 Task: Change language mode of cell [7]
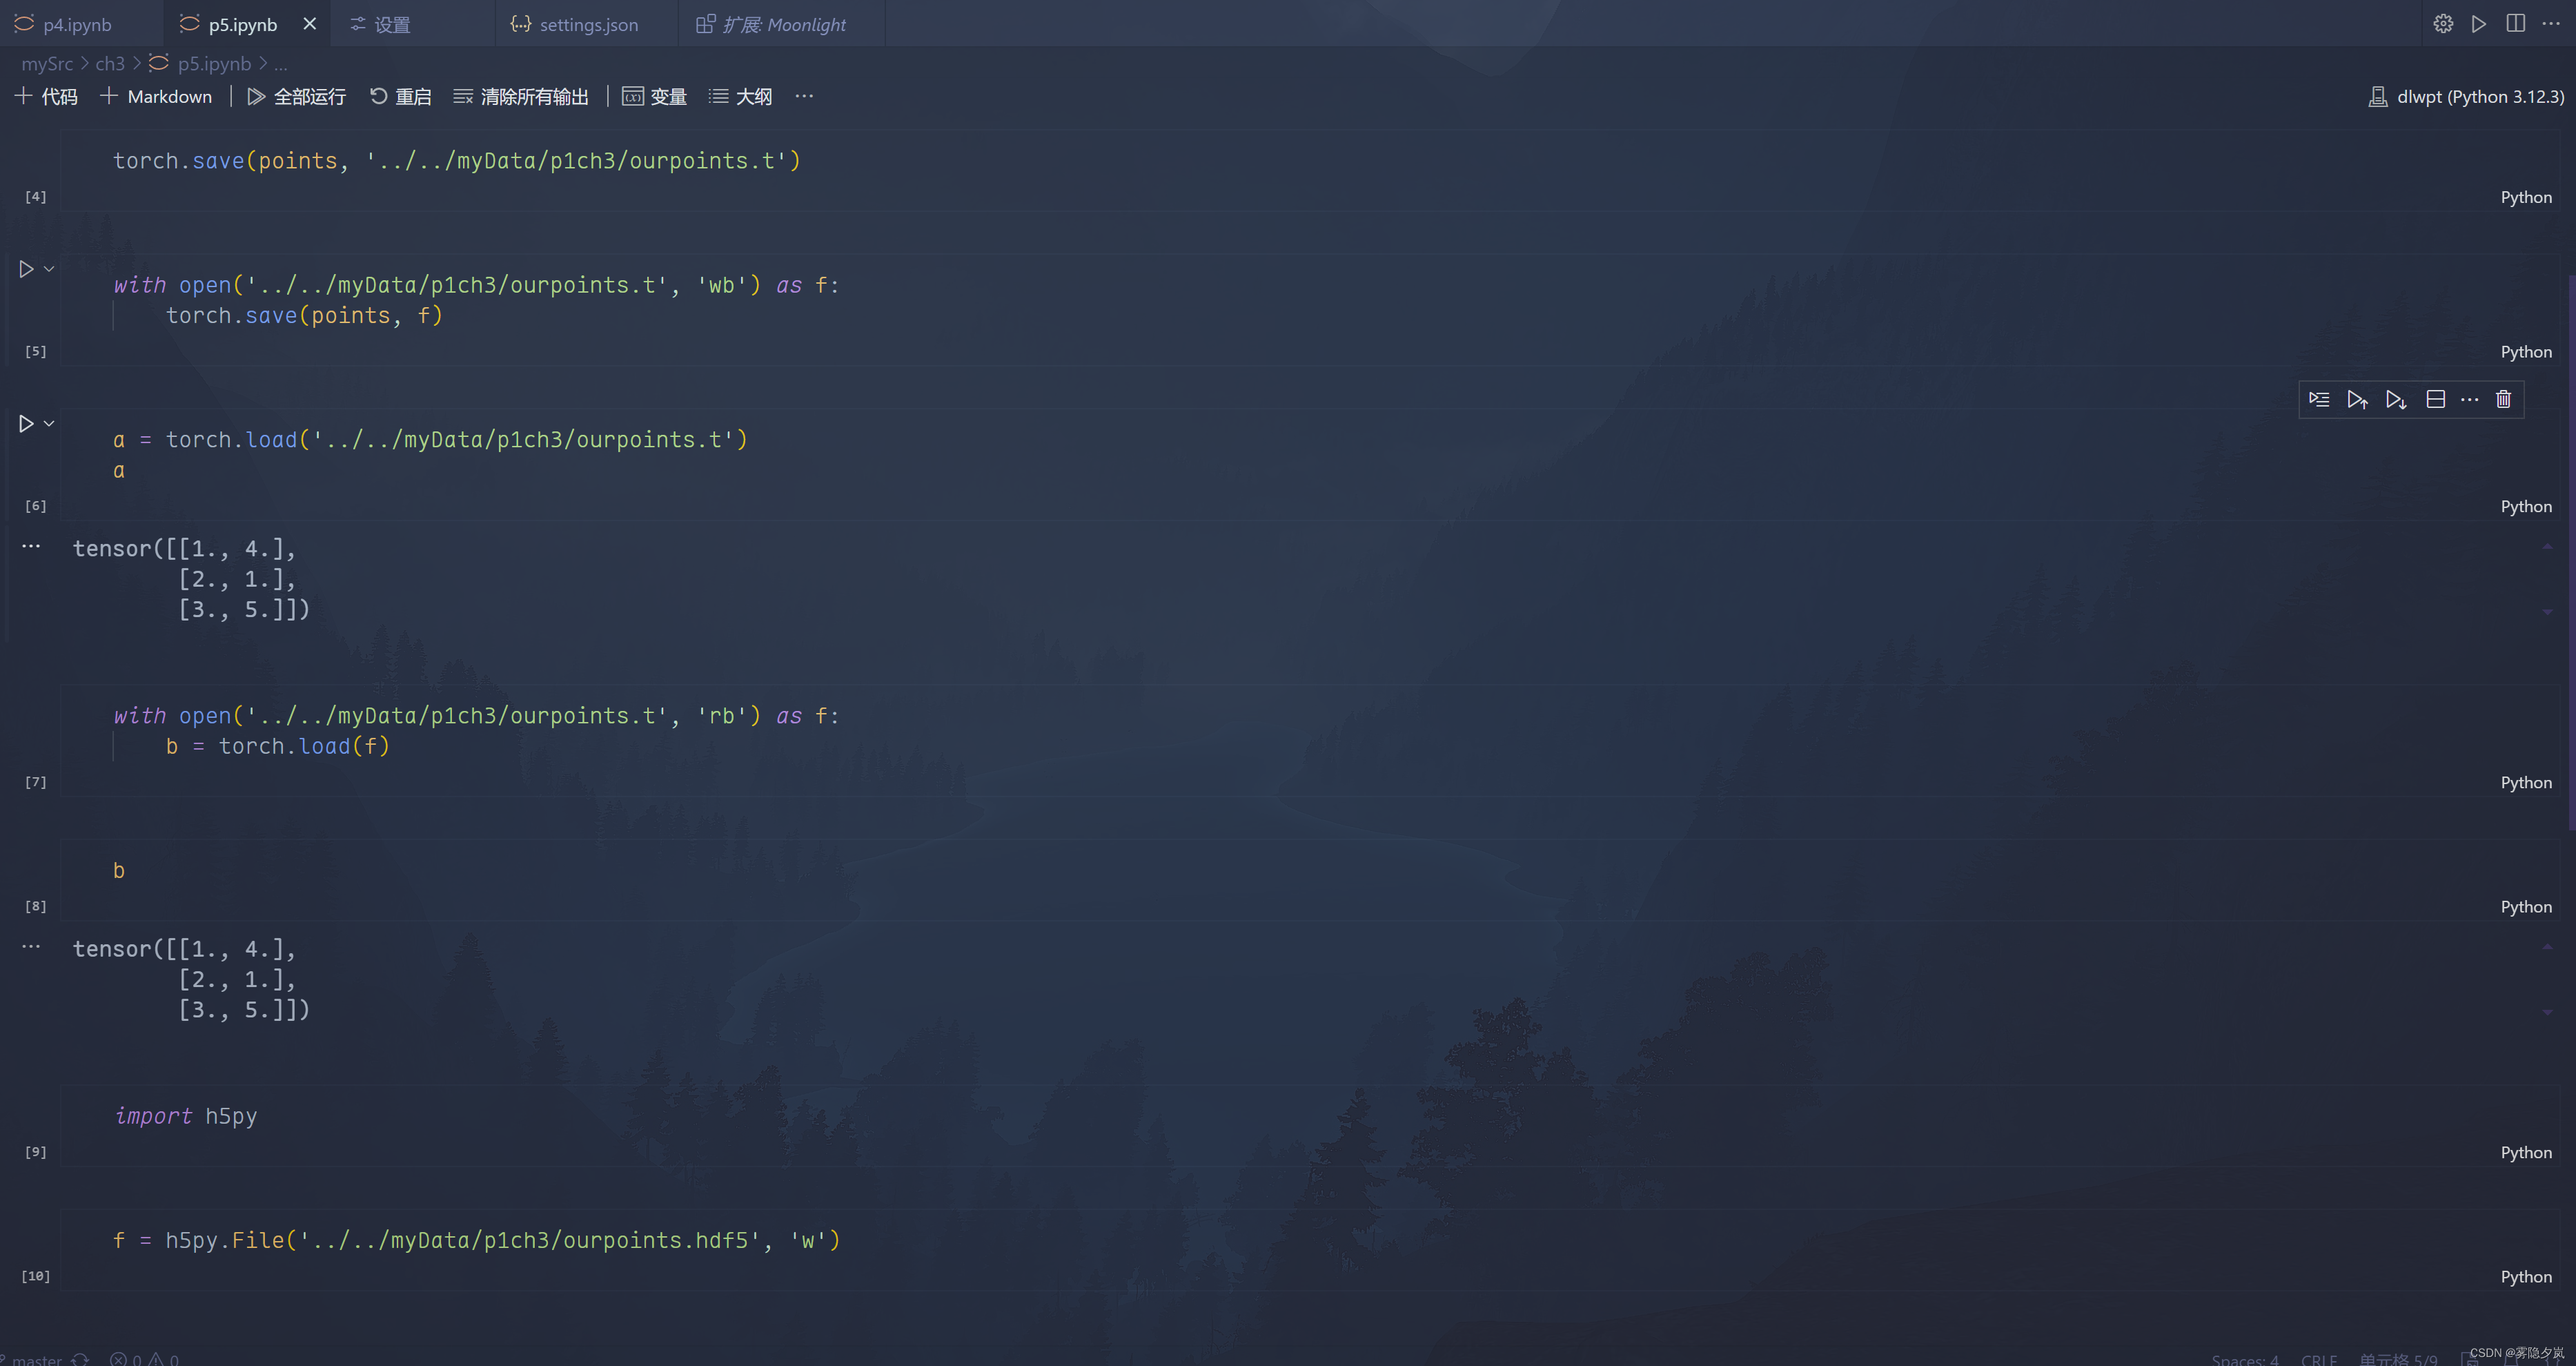coord(2526,783)
